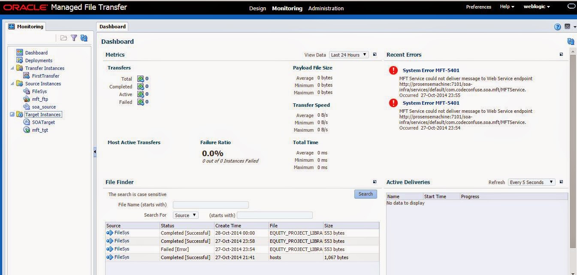Open the Search For Source dropdown

[x=185, y=215]
